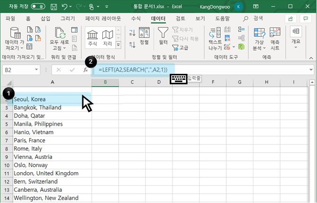The height and width of the screenshot is (203, 317).
Task: Select the 주식 data type
Action: click(93, 38)
